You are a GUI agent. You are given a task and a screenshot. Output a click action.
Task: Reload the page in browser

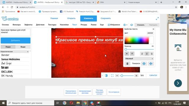point(12,7)
